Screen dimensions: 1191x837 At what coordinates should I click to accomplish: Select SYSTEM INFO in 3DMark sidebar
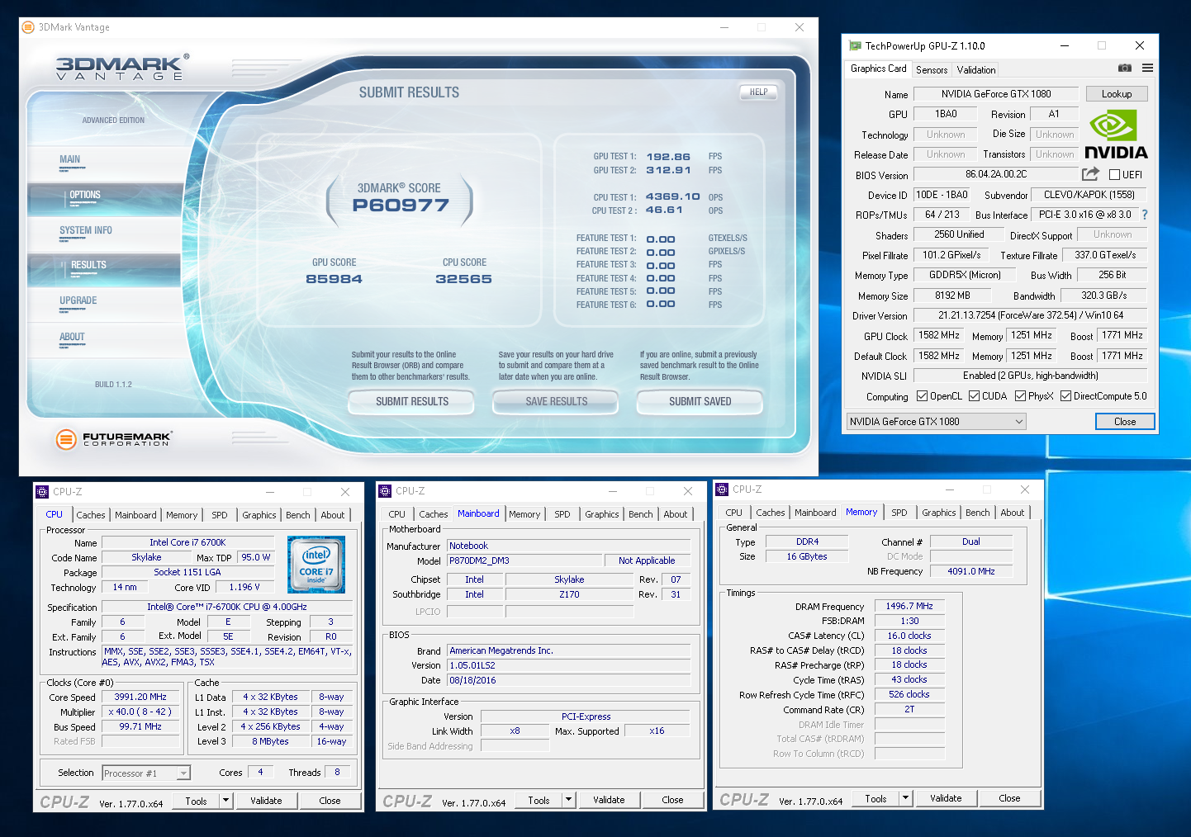point(105,232)
